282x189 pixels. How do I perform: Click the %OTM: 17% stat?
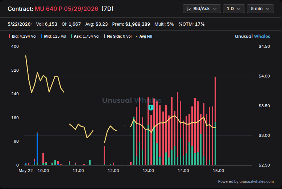[x=191, y=24]
